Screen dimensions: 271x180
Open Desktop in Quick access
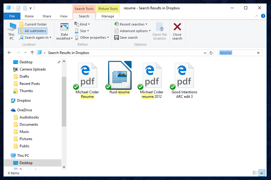pyautogui.click(x=26, y=62)
